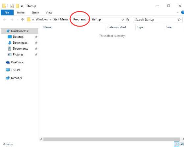This screenshot has height=148, width=184.
Task: Open Pictures in the navigation pane
Action: coord(18,54)
